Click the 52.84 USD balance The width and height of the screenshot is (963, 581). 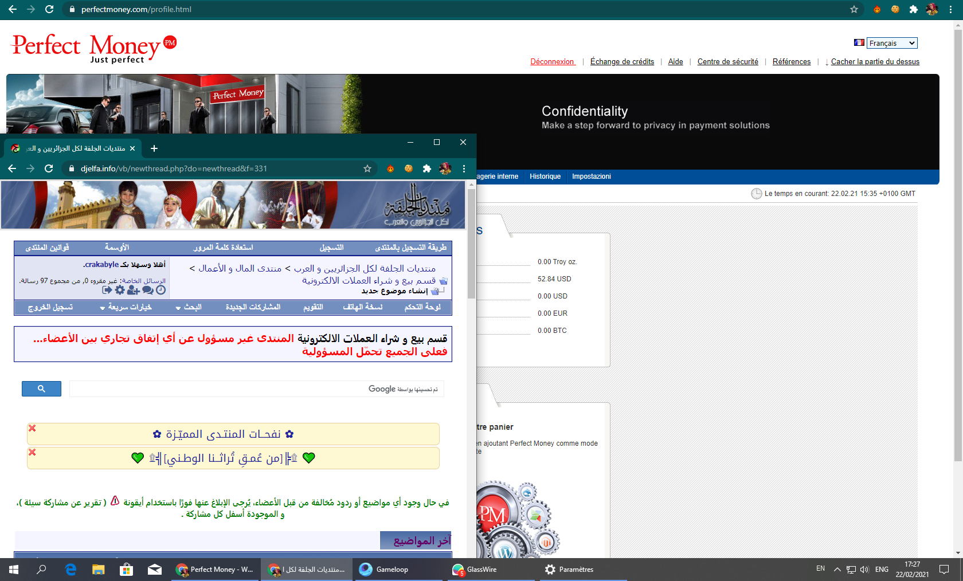(554, 279)
